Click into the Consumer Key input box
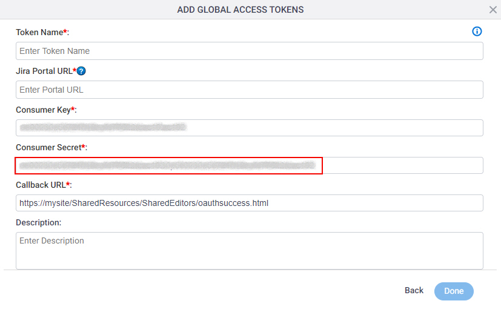 pos(249,128)
